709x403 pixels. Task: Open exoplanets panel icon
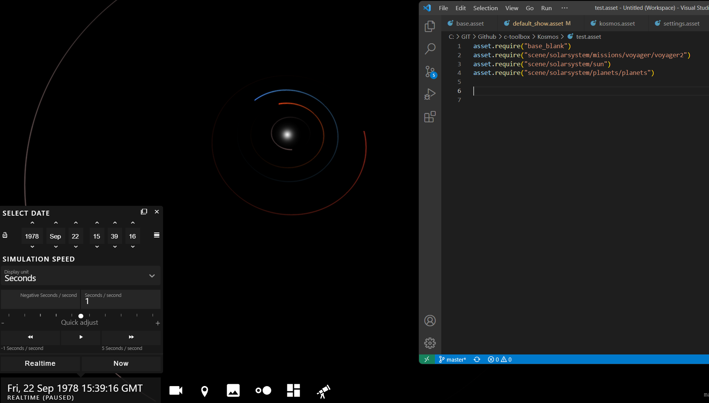(x=263, y=391)
